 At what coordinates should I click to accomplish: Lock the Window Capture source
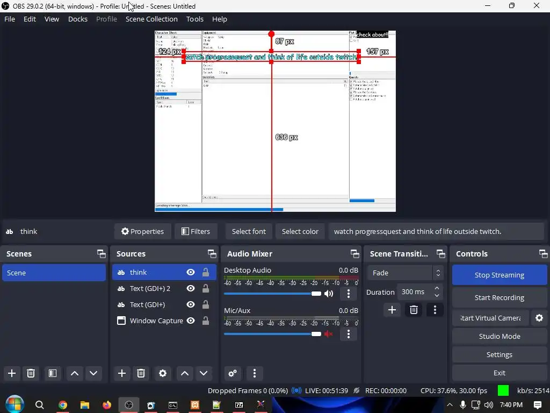(x=206, y=321)
